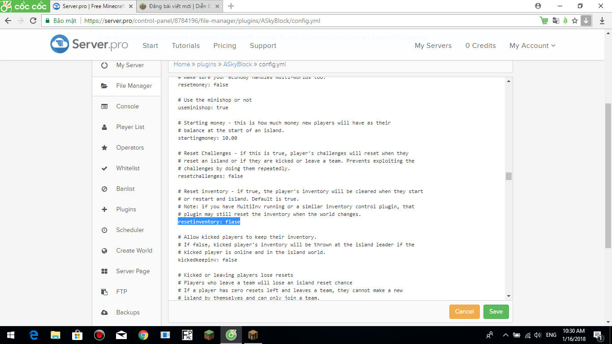Open the Minecraft grass block taskbar icon
Screen dimensions: 612x344
(209, 335)
